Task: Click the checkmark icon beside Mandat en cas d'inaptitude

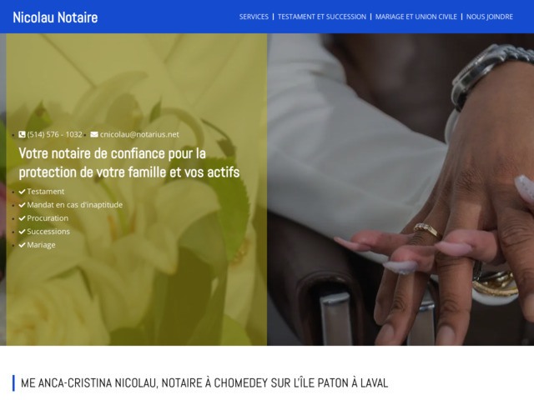Action: click(x=23, y=205)
